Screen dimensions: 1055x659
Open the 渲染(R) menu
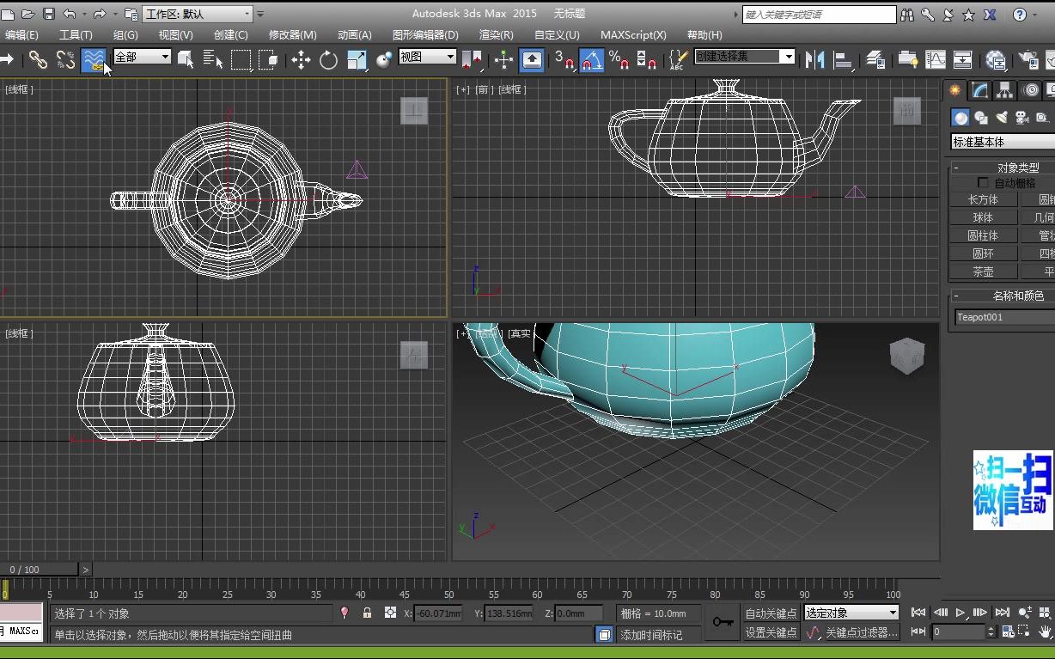(496, 34)
